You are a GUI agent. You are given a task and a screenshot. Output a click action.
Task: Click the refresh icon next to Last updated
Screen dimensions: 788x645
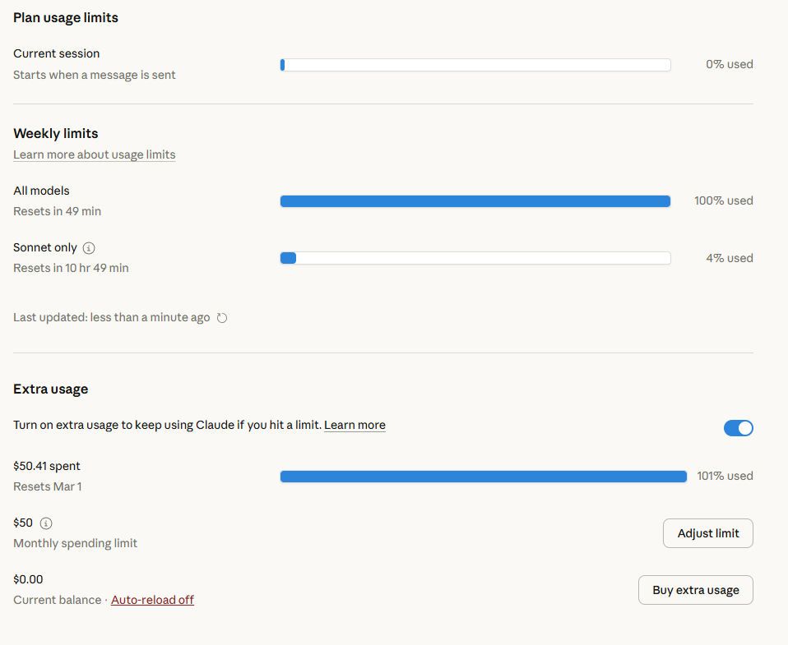click(221, 318)
